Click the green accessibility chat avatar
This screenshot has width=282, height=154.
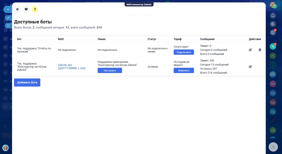[273, 65]
